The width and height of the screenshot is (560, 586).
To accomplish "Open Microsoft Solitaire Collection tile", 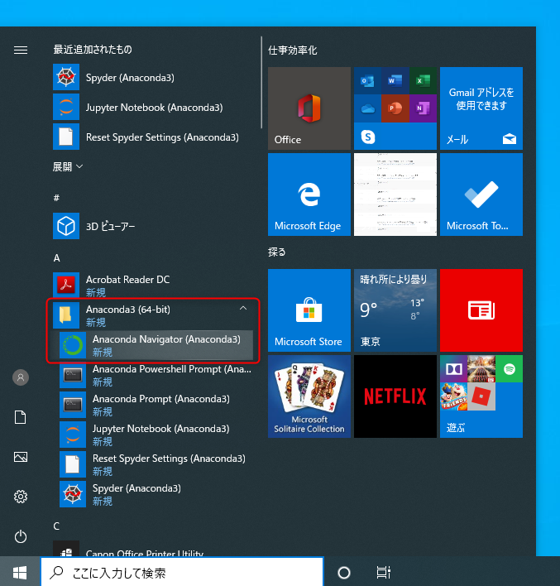I will click(309, 396).
